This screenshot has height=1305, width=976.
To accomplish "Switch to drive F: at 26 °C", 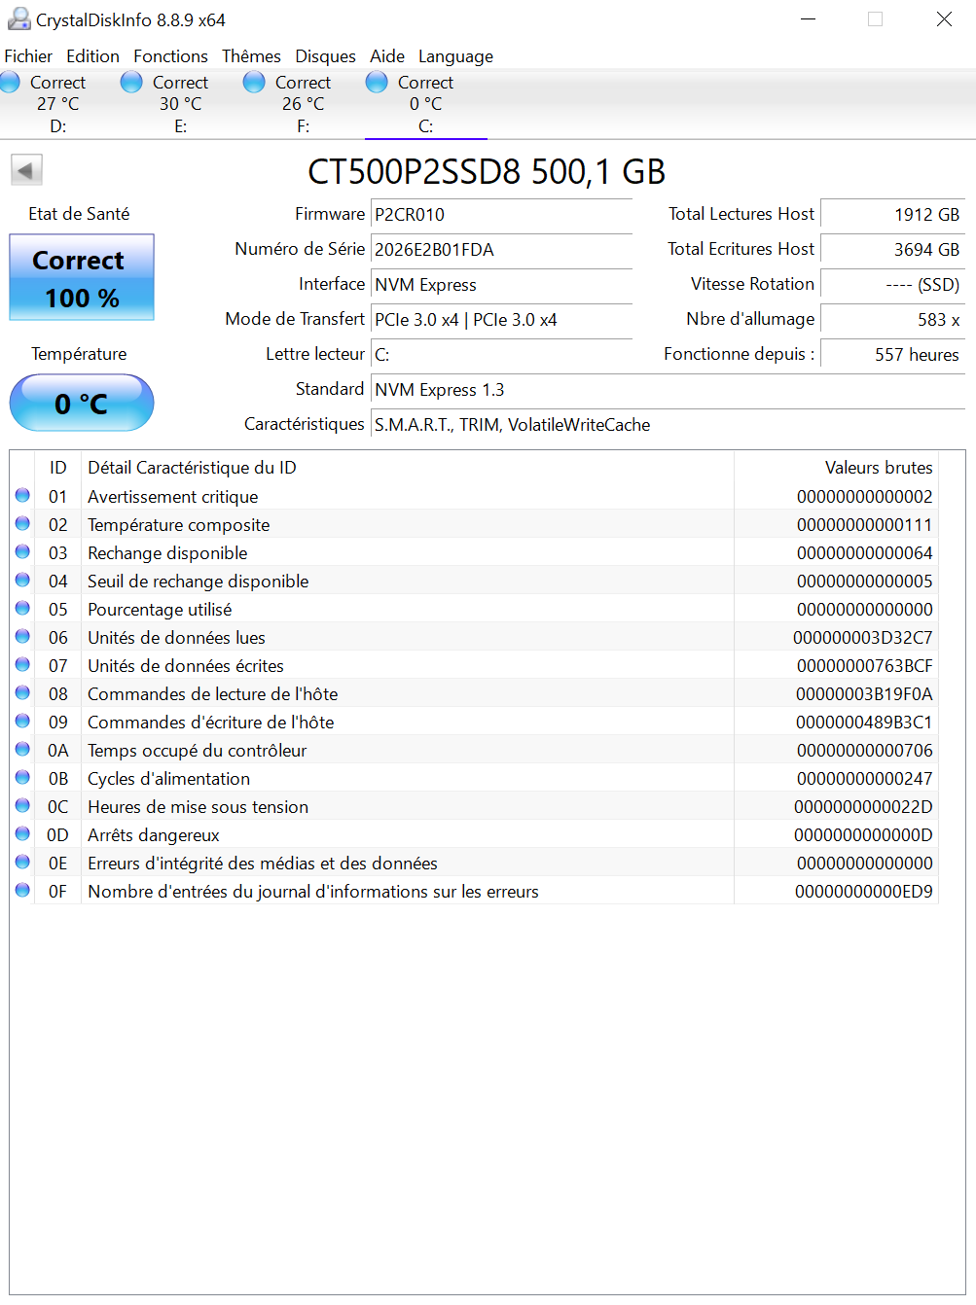I will tap(304, 104).
